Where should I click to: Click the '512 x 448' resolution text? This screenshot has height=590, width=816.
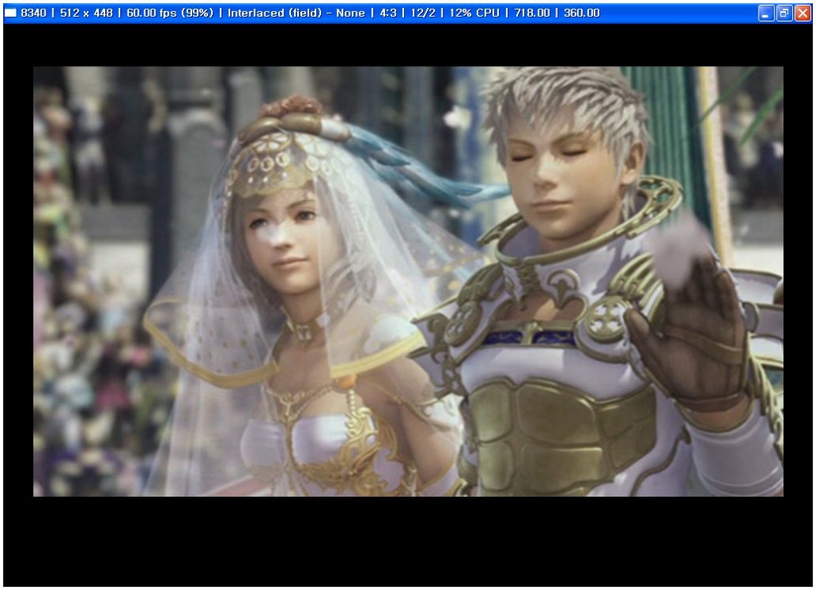coord(86,13)
